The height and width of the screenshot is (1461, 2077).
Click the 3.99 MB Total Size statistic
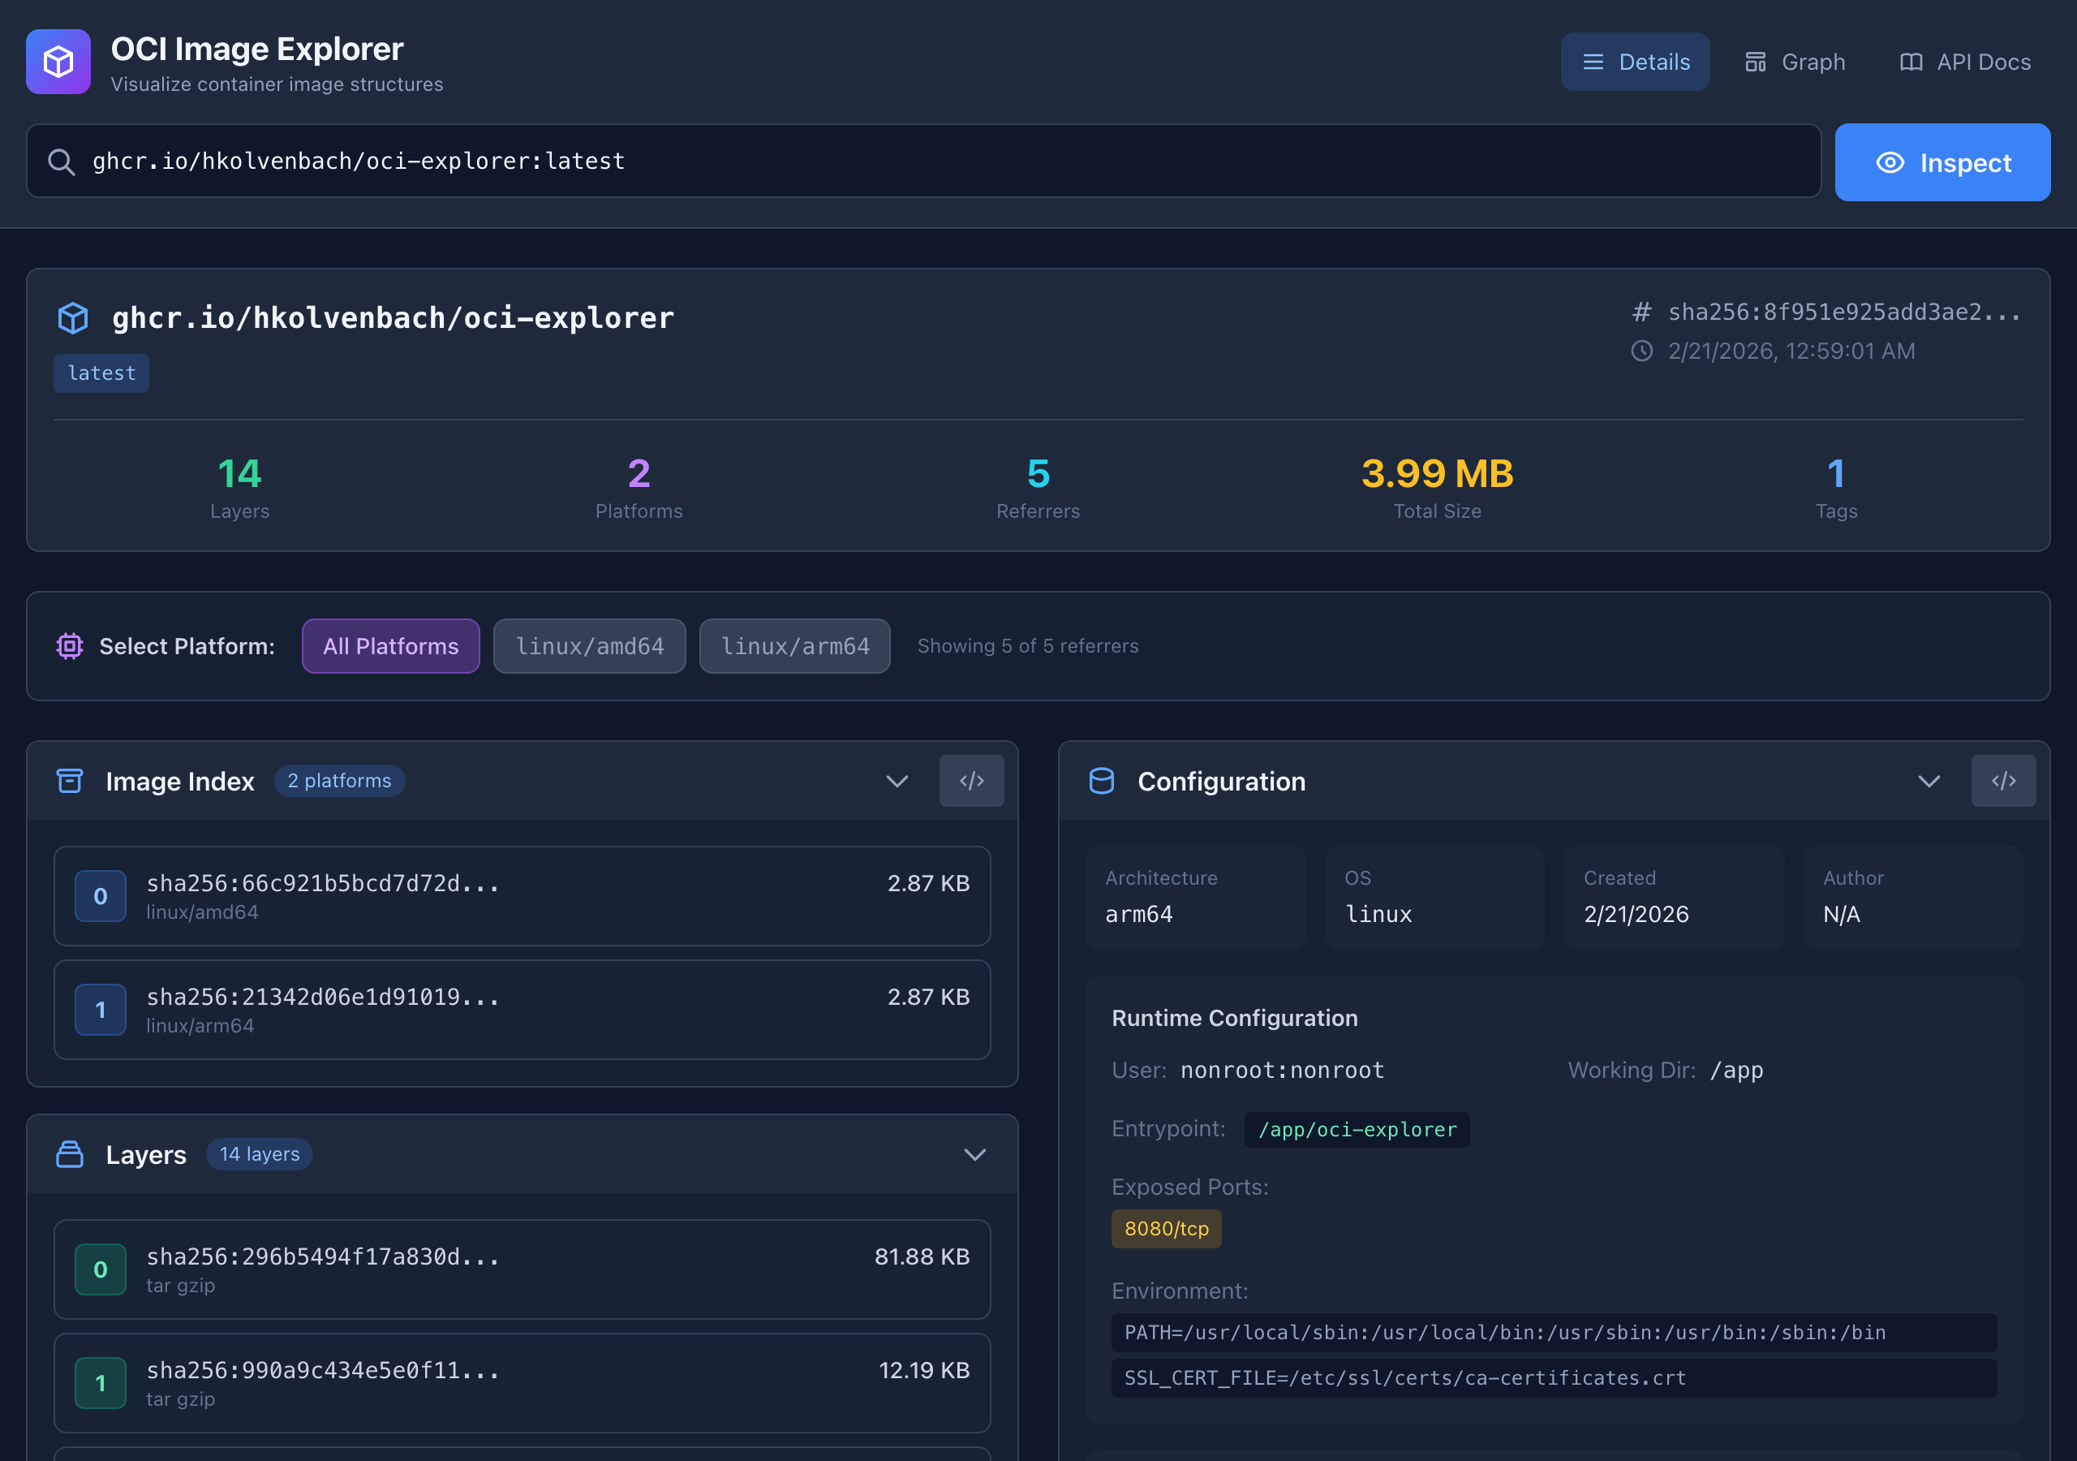point(1437,488)
